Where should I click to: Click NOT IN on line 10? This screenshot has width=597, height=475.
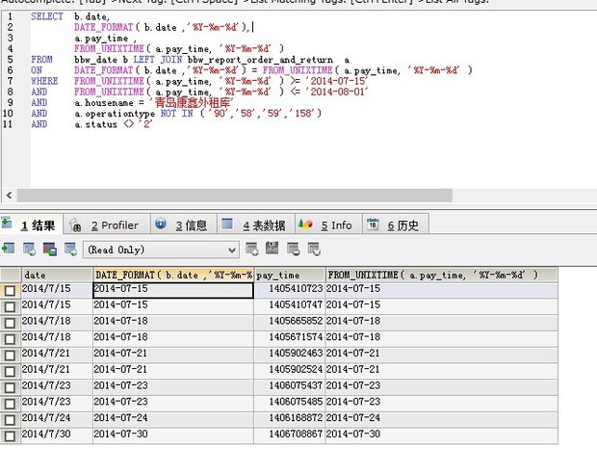(x=176, y=114)
